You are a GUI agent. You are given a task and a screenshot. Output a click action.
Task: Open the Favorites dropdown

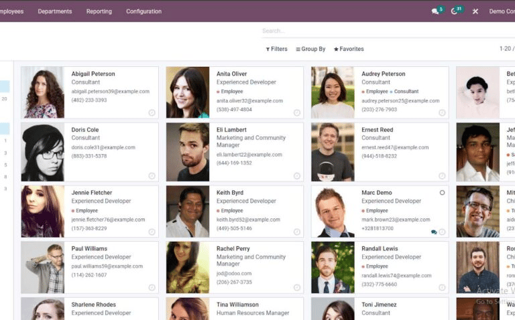click(349, 49)
